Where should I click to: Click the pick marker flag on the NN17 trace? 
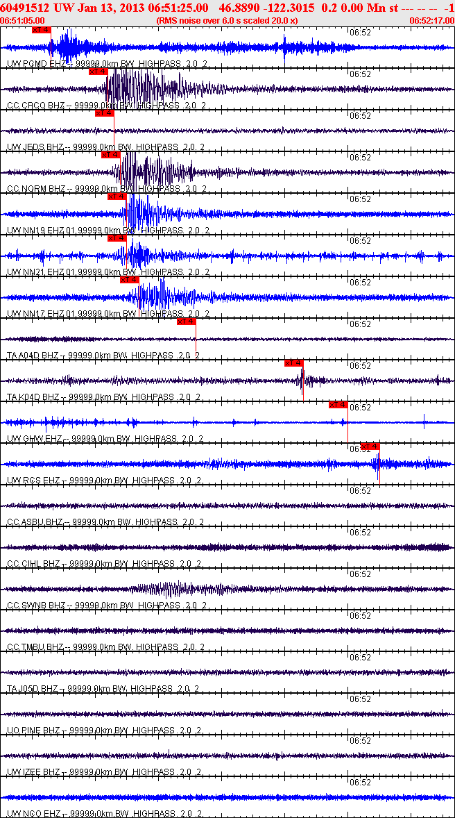(x=130, y=280)
